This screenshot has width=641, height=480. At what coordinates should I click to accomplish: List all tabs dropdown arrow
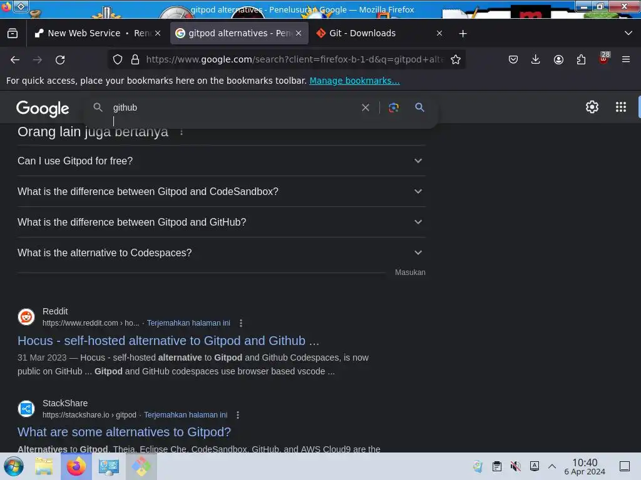628,33
